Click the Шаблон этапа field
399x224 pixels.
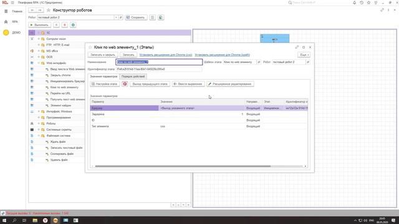239,62
